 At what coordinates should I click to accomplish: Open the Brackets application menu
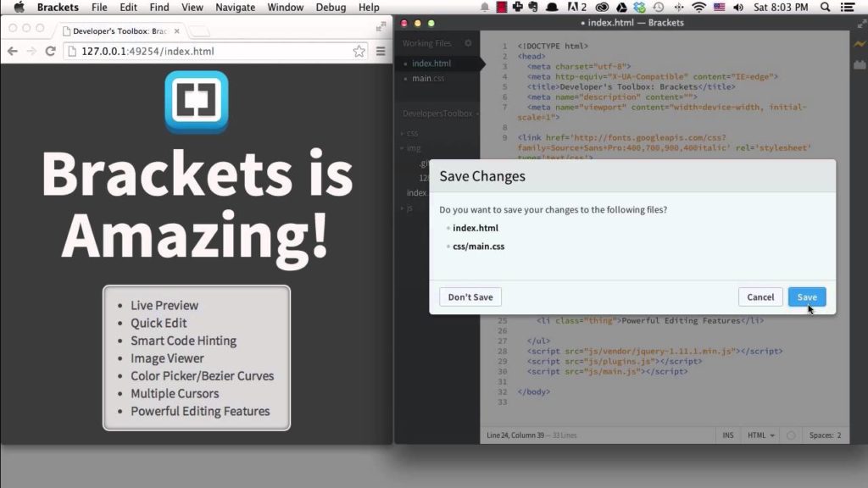pyautogui.click(x=58, y=7)
